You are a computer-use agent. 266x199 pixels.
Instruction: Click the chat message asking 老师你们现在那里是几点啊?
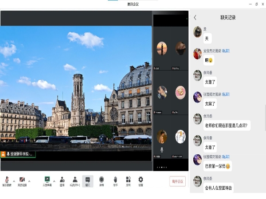point(227,126)
